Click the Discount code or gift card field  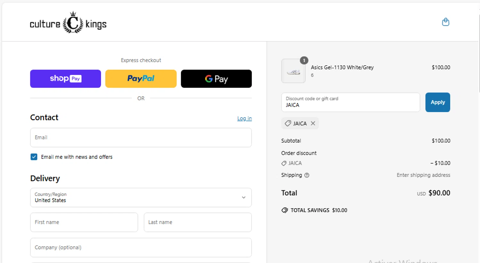coord(351,102)
